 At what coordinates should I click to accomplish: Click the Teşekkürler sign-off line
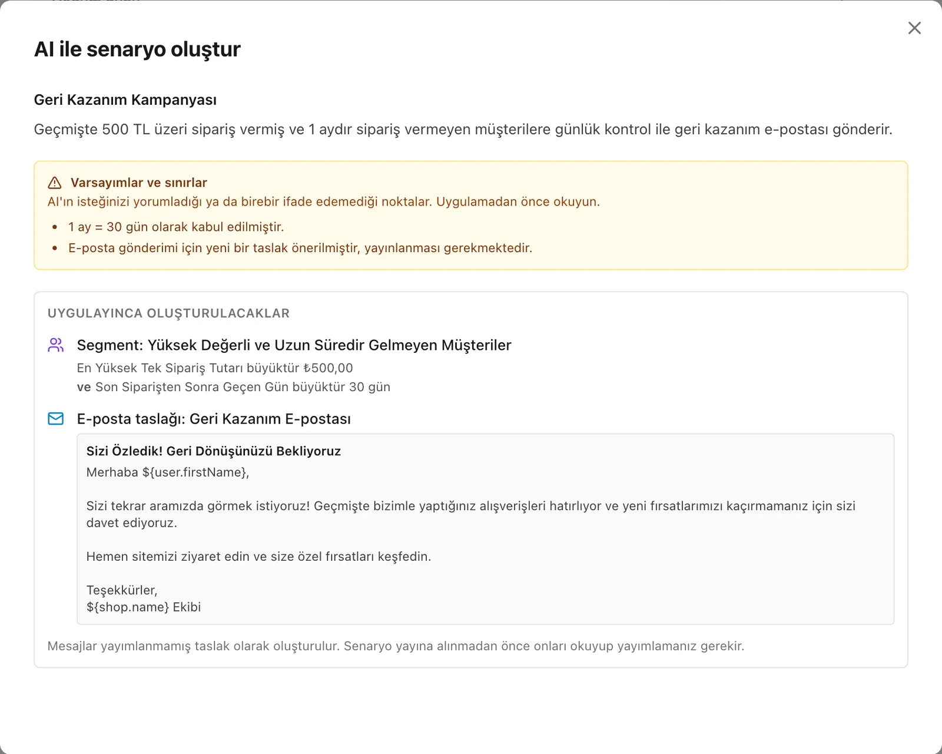pos(122,590)
